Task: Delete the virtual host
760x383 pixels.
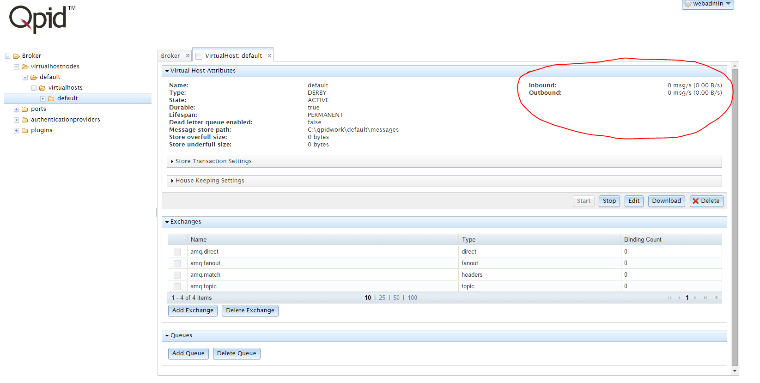Action: click(706, 201)
